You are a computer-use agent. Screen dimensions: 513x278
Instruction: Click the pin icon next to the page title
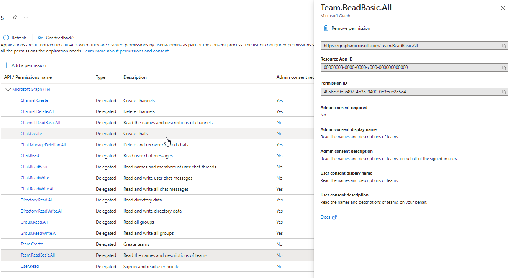[15, 17]
